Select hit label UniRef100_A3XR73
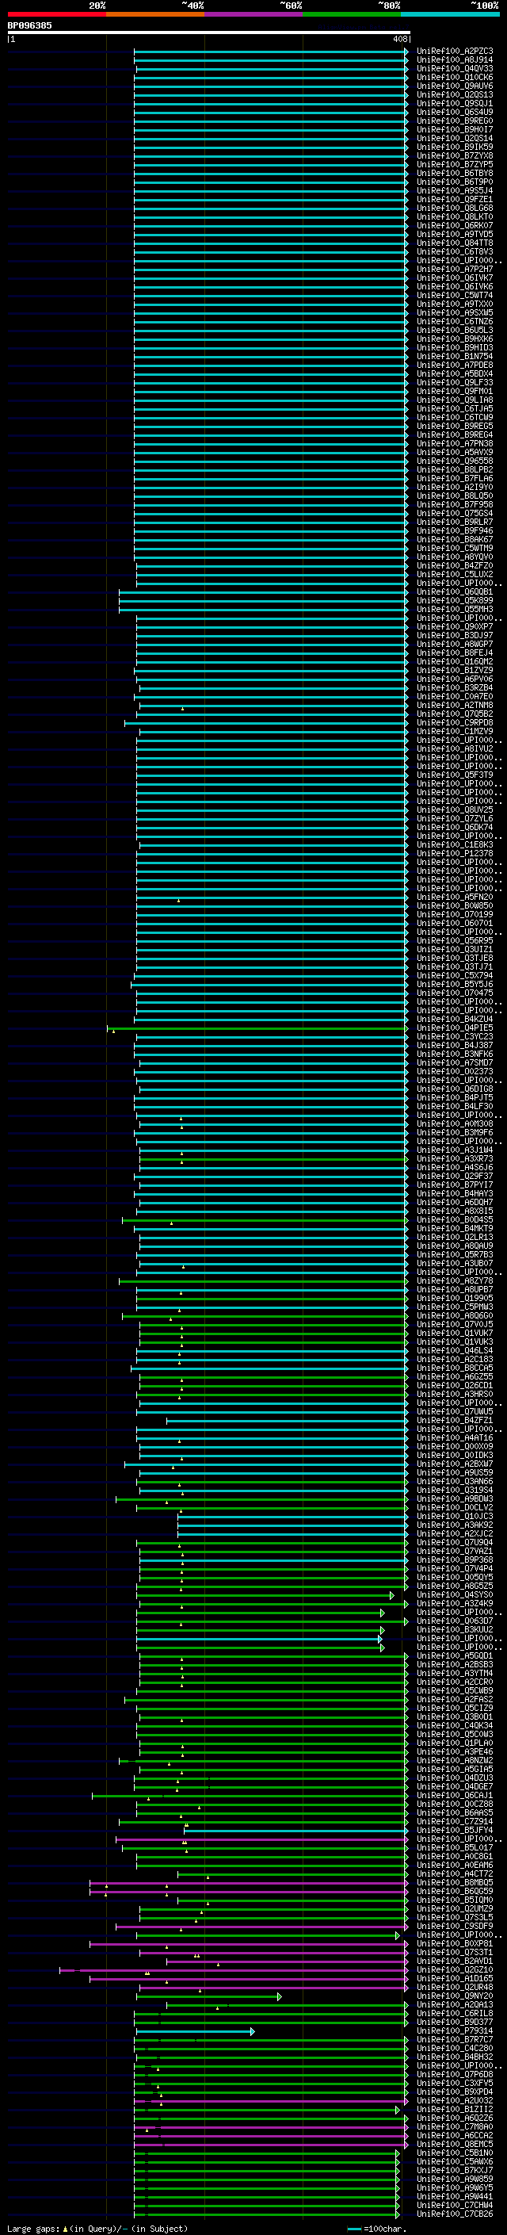This screenshot has height=2235, width=507. [454, 1158]
